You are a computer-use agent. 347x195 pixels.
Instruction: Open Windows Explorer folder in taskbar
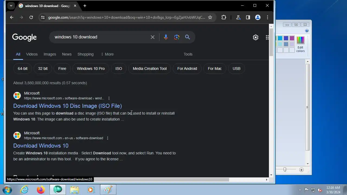click(75, 190)
